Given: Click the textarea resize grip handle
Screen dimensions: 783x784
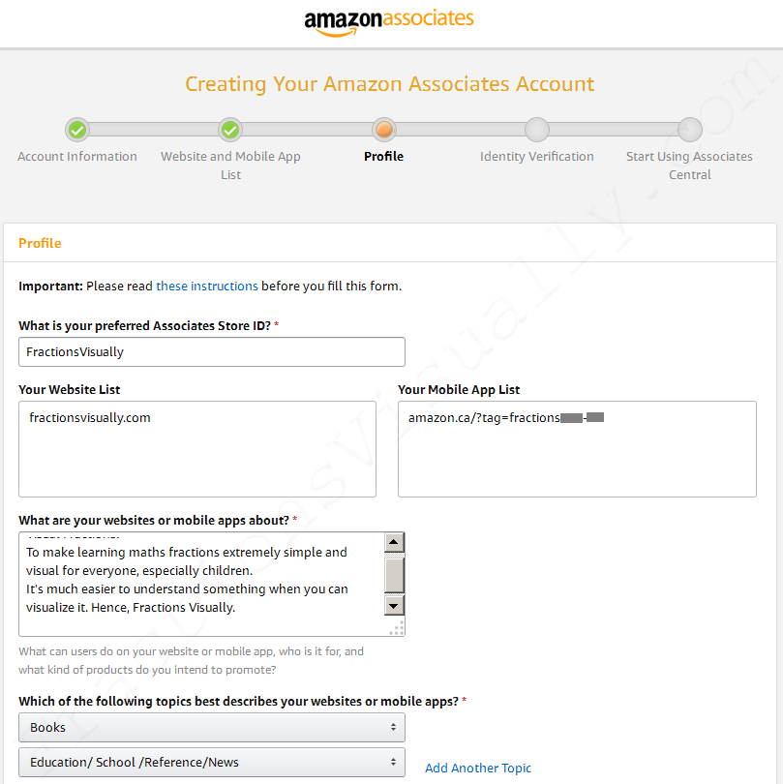Looking at the screenshot, I should coord(397,628).
